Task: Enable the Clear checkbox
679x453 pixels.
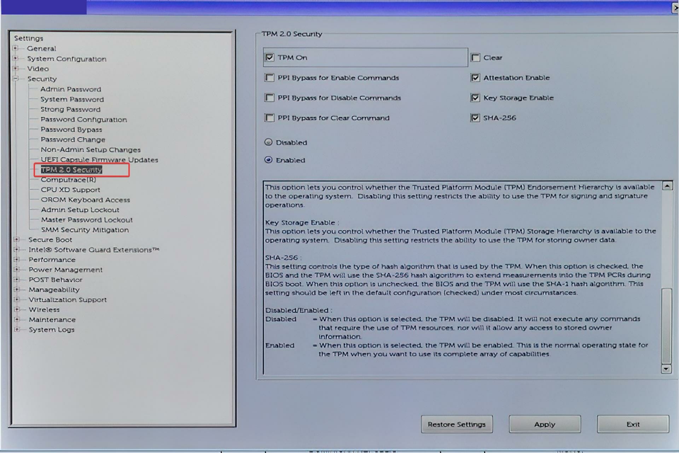Action: point(475,57)
